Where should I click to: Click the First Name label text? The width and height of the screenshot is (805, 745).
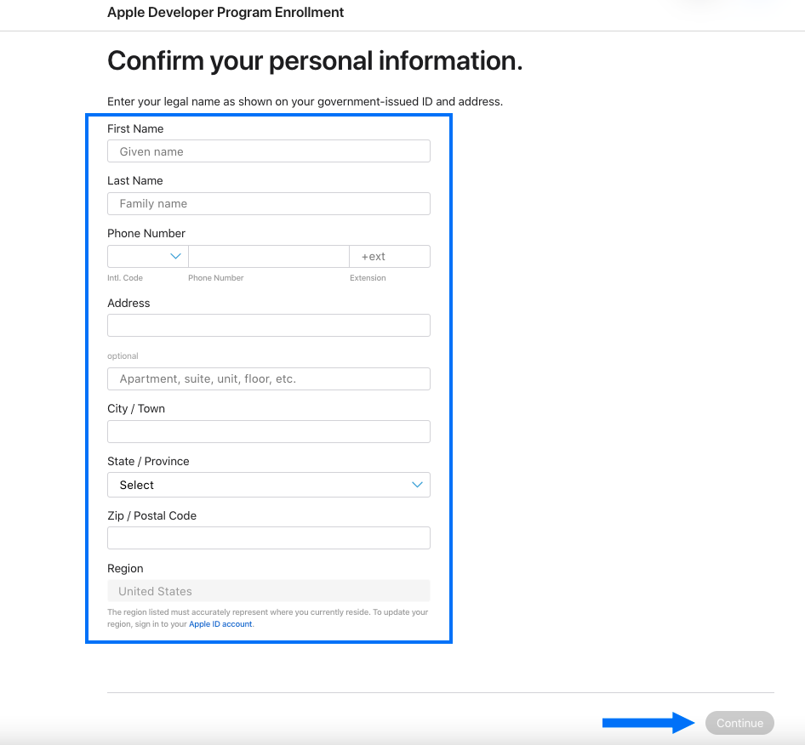[x=135, y=129]
